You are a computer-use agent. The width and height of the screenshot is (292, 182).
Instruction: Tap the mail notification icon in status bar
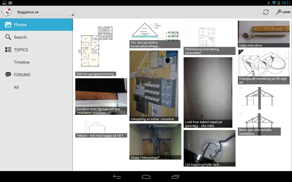pos(10,2)
